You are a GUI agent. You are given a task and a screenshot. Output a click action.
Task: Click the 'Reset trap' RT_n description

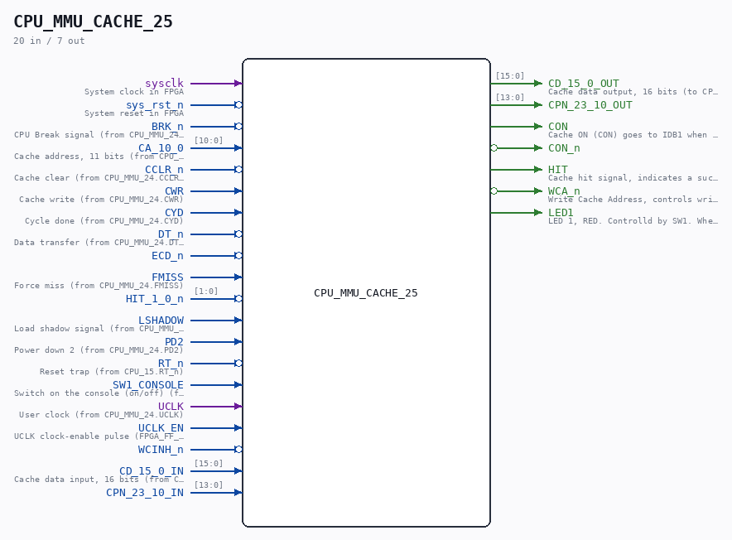112,371
